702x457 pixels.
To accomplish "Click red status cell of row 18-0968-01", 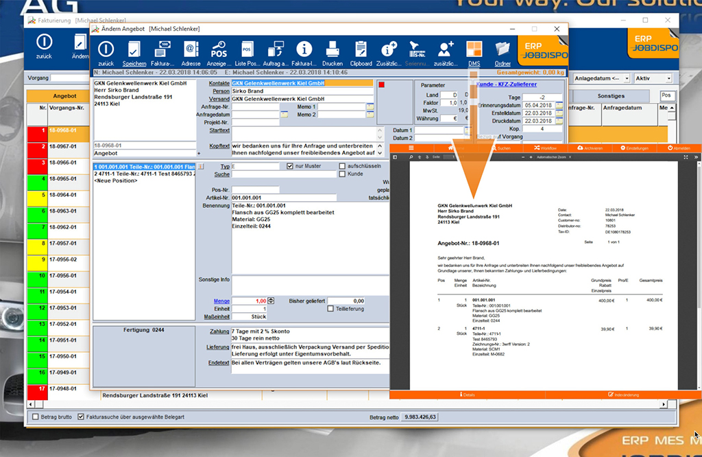I will tap(37, 134).
